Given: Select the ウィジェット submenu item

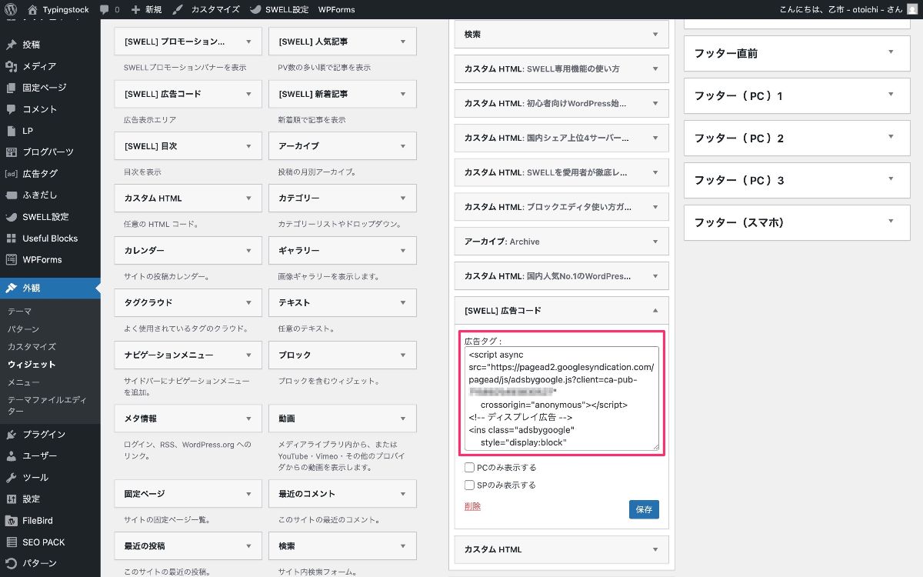Looking at the screenshot, I should coord(32,365).
